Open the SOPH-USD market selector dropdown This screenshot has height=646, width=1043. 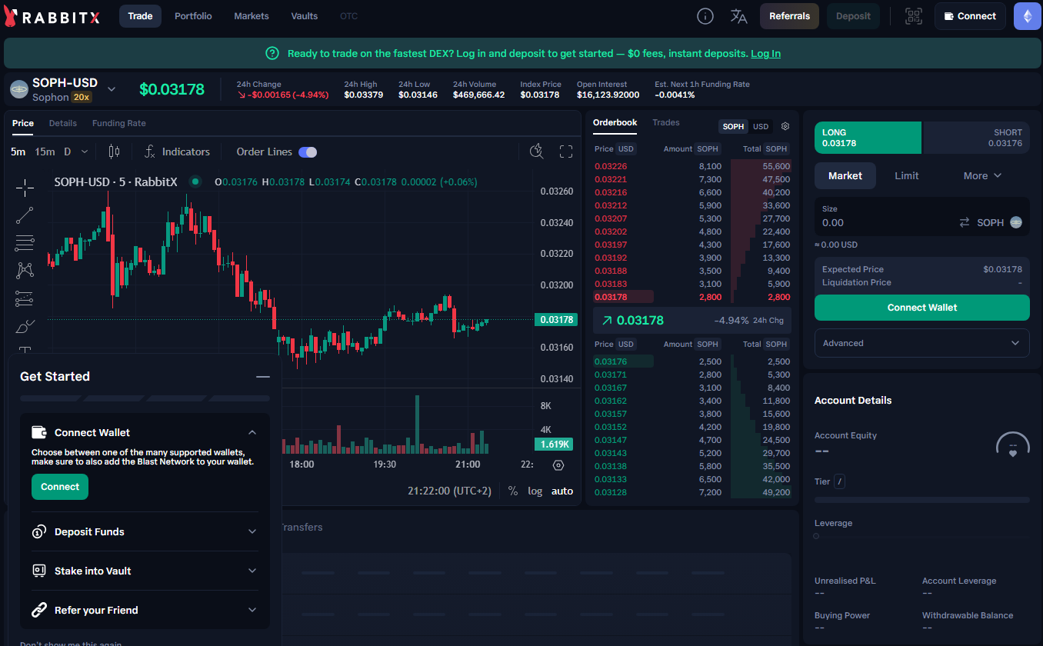click(112, 89)
